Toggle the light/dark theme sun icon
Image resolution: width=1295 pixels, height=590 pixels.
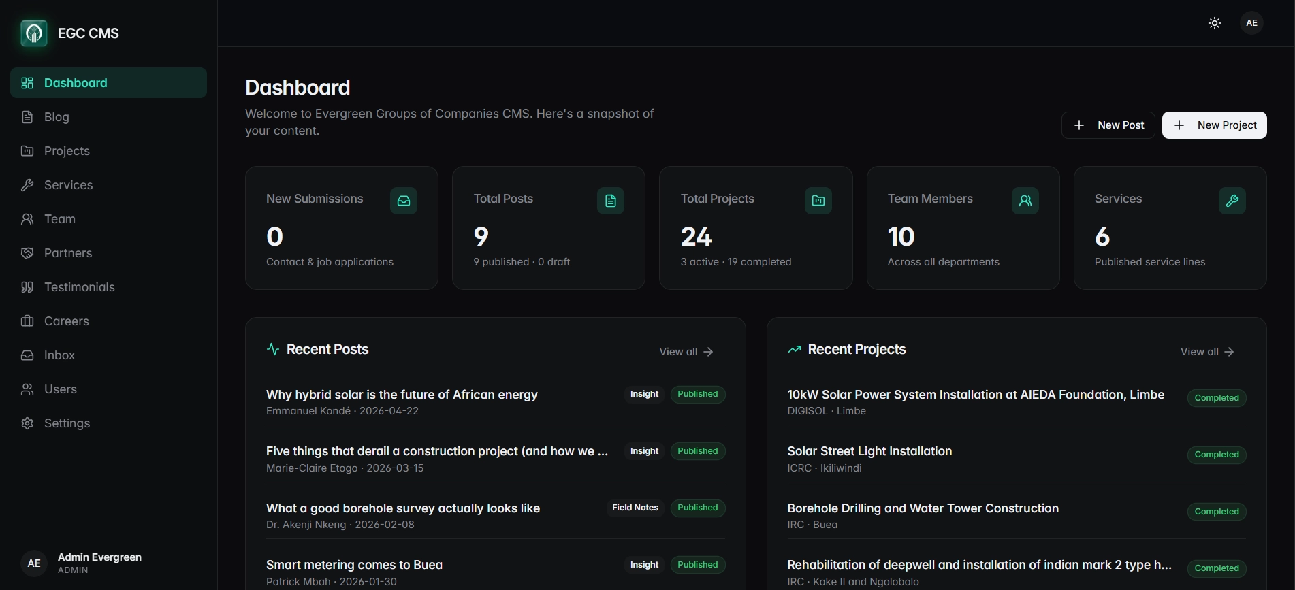pos(1215,23)
